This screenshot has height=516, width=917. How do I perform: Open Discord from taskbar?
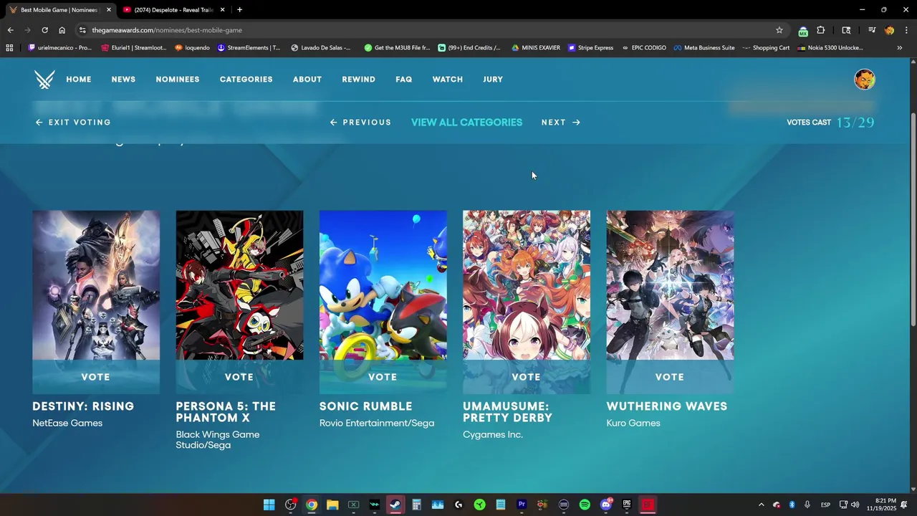(x=606, y=505)
